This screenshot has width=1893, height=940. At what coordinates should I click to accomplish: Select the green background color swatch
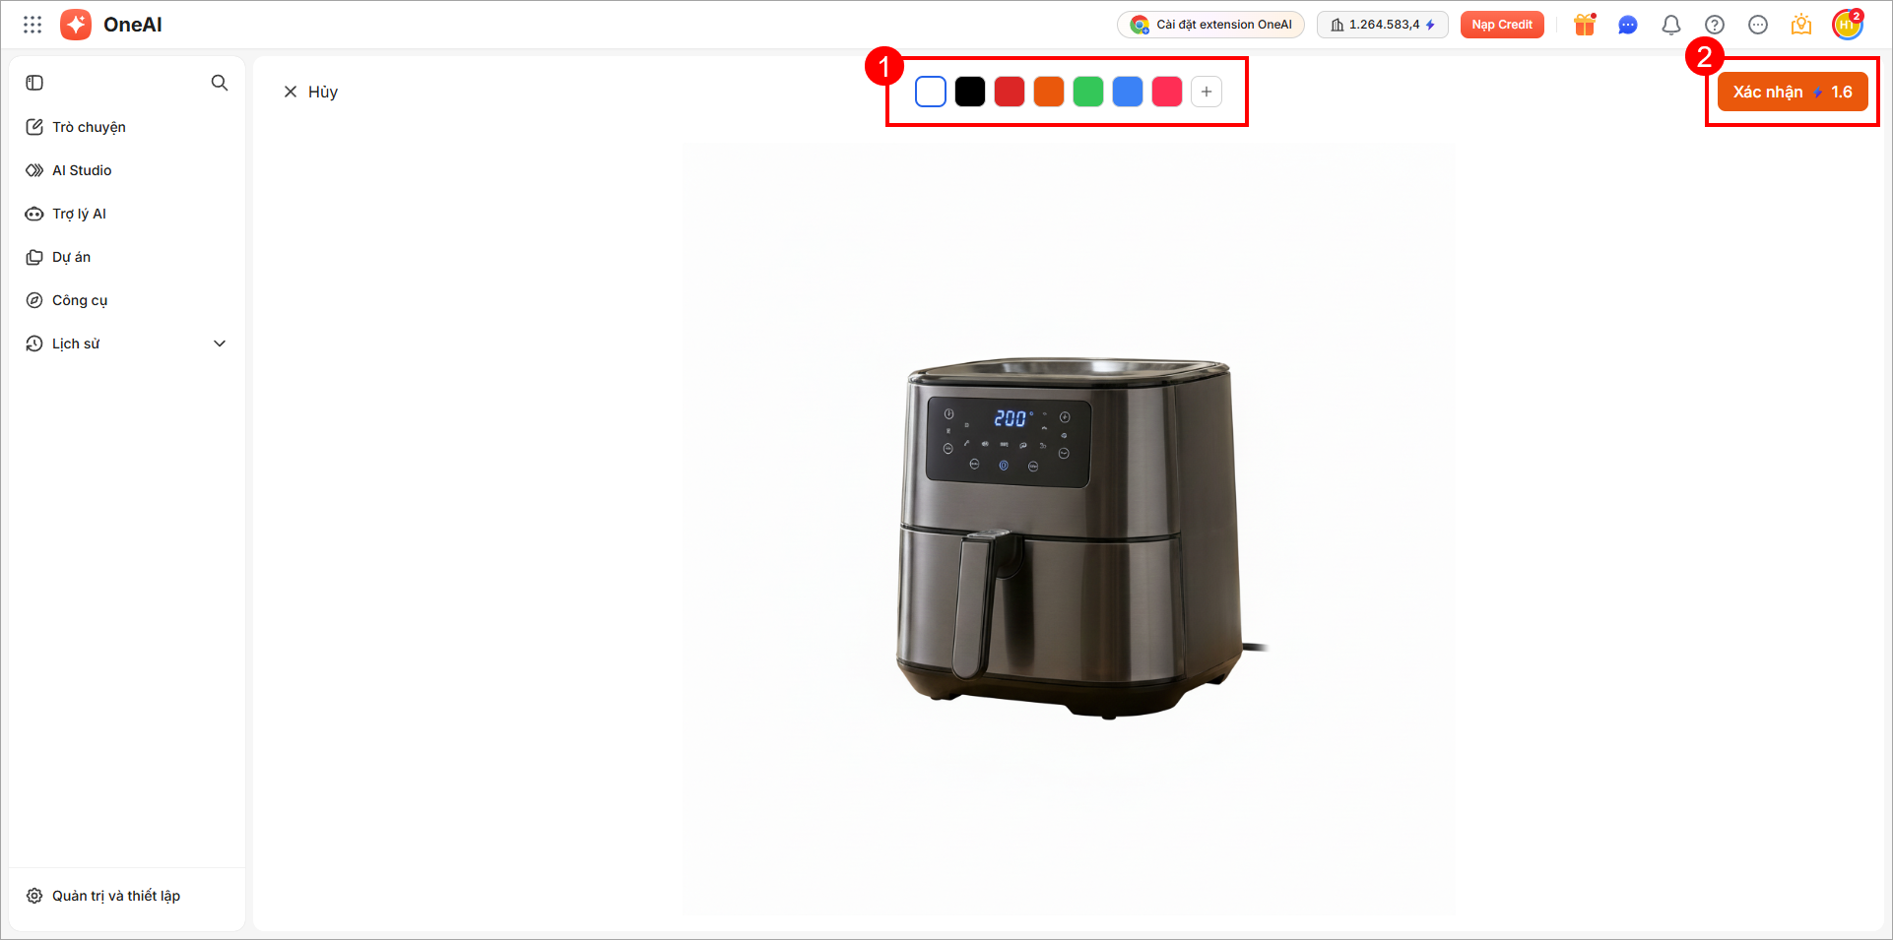(1088, 92)
